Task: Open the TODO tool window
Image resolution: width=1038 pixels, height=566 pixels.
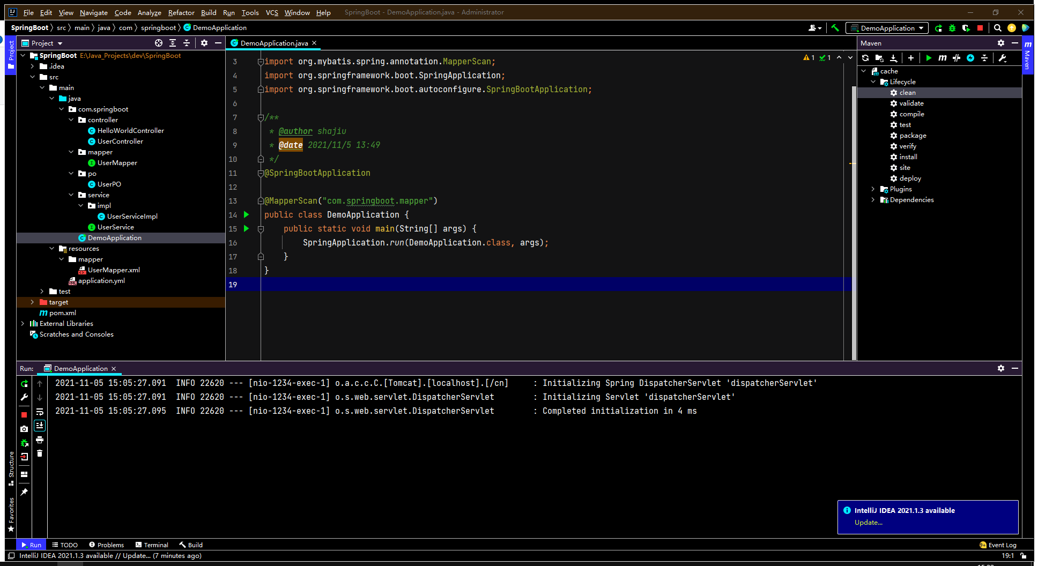Action: 65,545
